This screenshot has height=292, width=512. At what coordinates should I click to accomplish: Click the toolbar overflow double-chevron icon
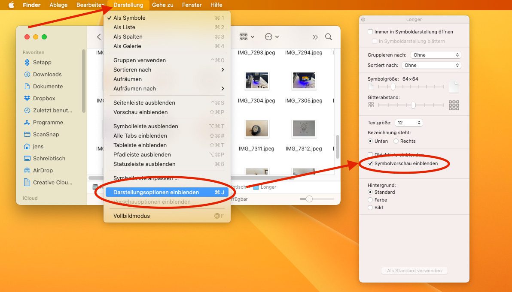point(315,37)
